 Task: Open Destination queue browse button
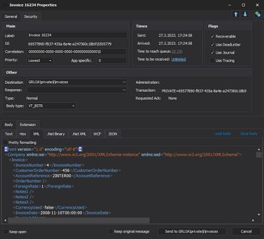[124, 82]
